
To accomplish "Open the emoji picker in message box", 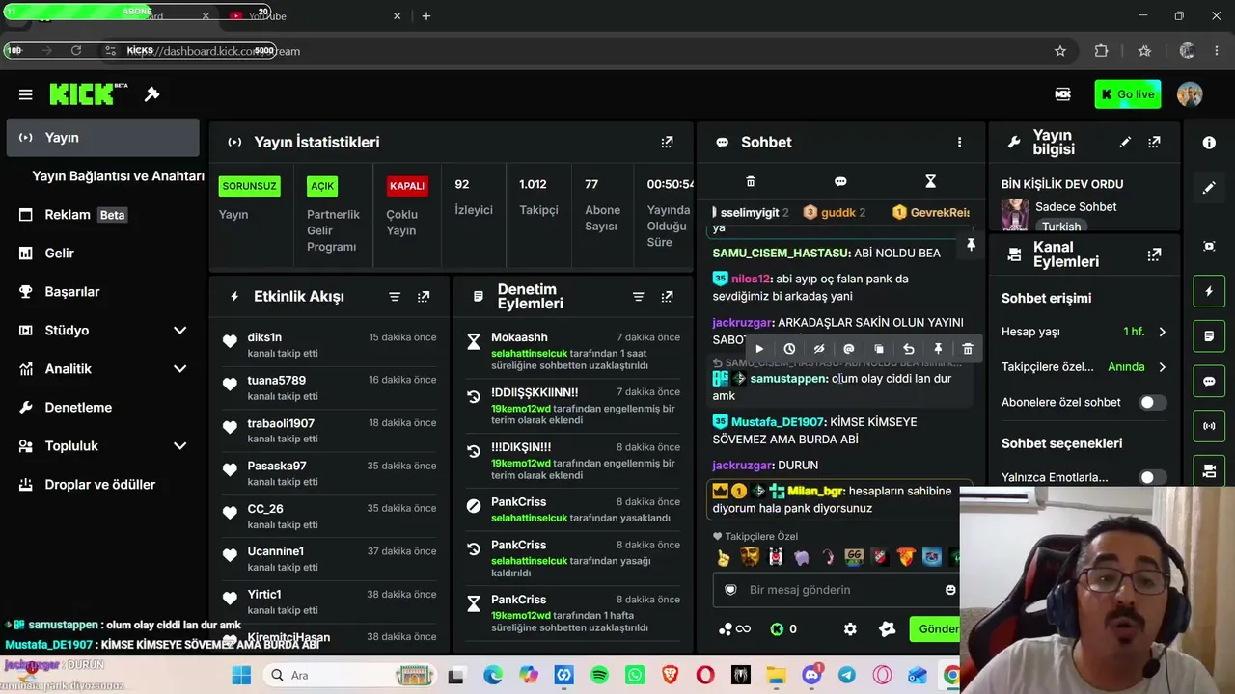I will [x=950, y=590].
